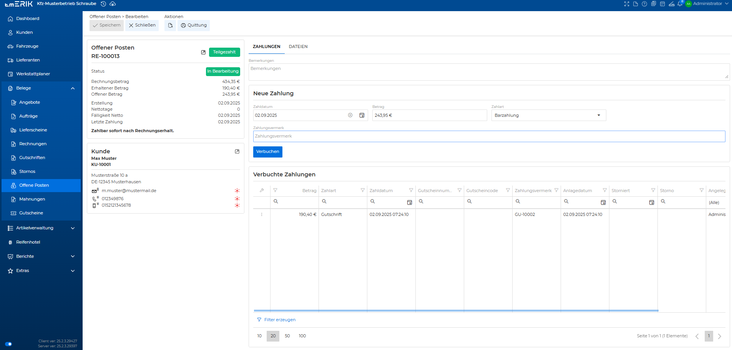
Task: Open filter of the Zahlungsvermerk column
Action: [556, 191]
